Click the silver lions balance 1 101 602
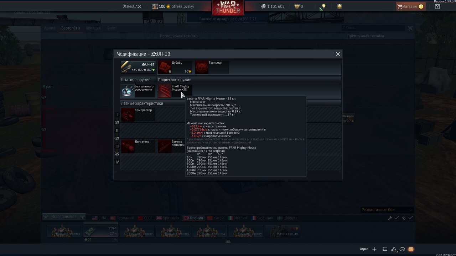 pyautogui.click(x=273, y=6)
